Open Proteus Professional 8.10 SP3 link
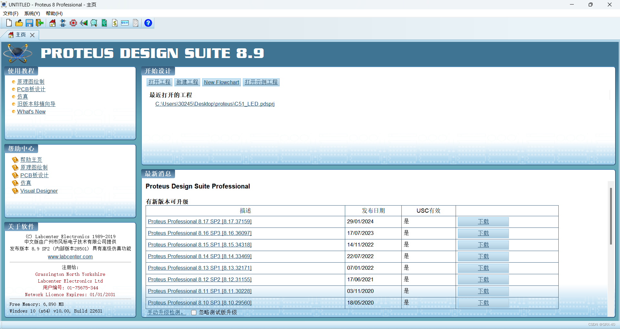 pyautogui.click(x=200, y=303)
